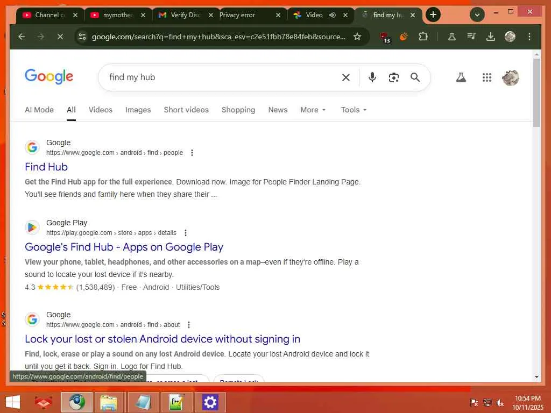
Task: Go to Google homepage via logo
Action: (49, 76)
